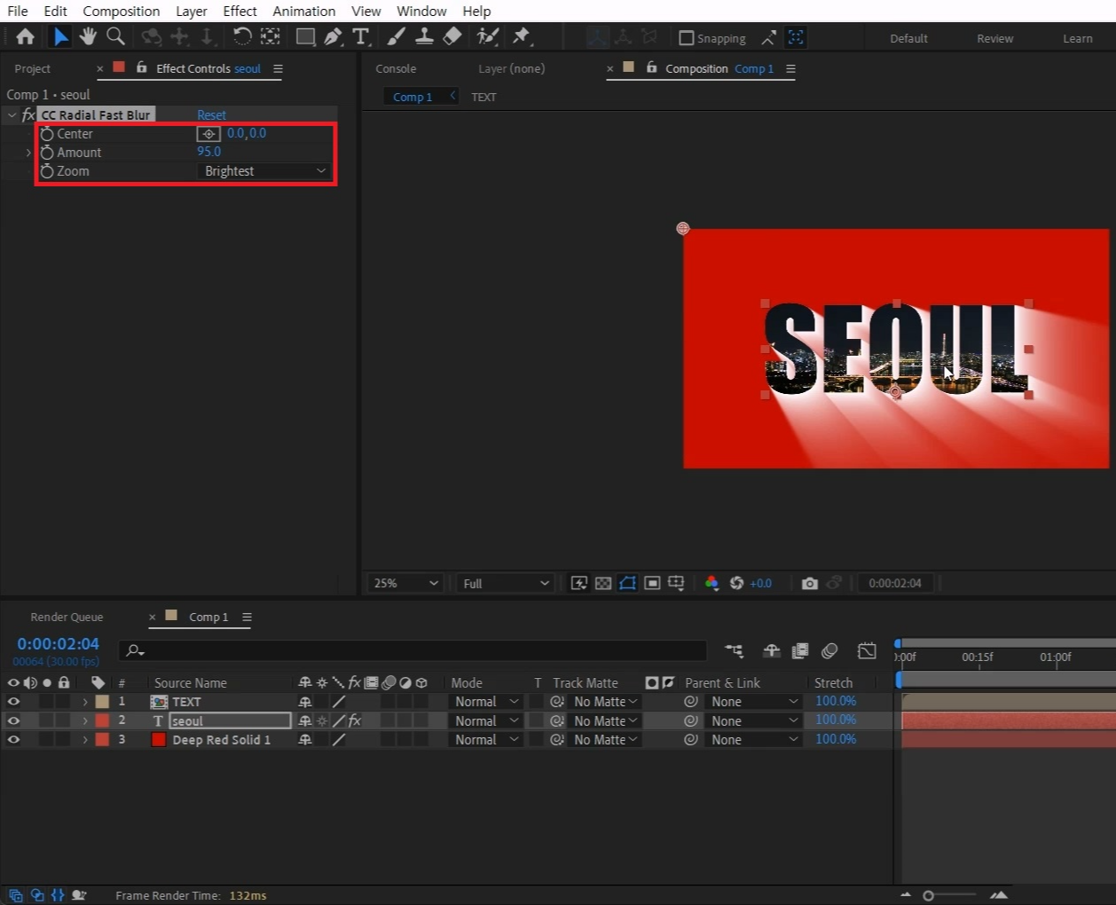The image size is (1116, 905).
Task: Click the Home icon in toolbar
Action: point(25,36)
